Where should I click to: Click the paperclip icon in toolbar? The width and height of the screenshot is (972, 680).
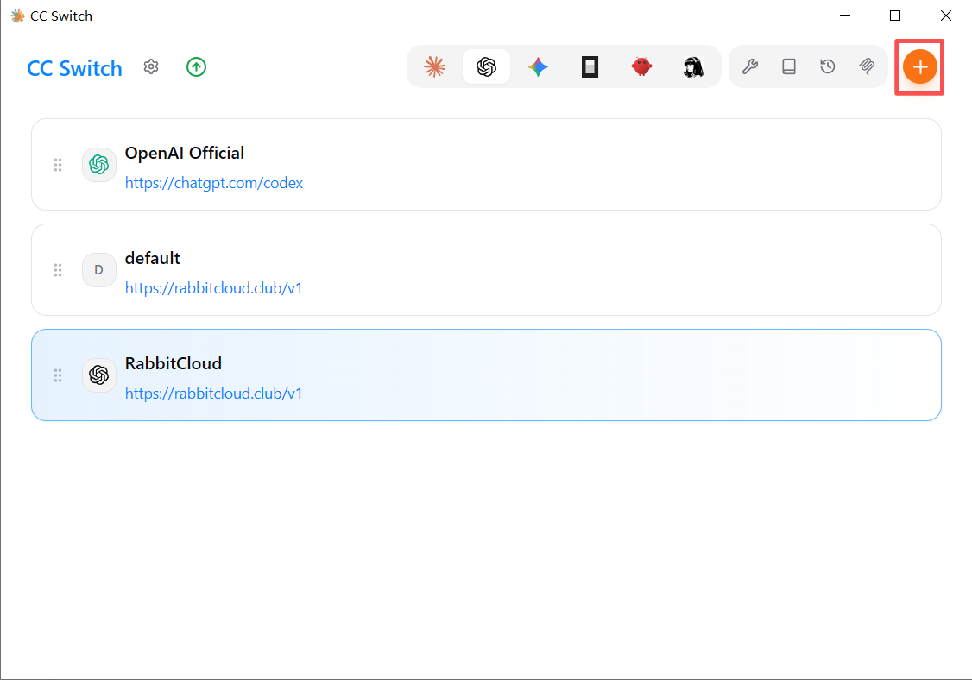click(867, 66)
